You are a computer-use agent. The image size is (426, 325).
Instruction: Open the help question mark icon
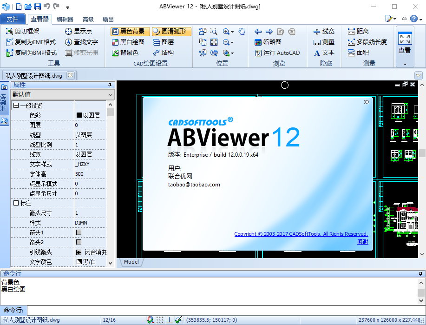(x=414, y=19)
